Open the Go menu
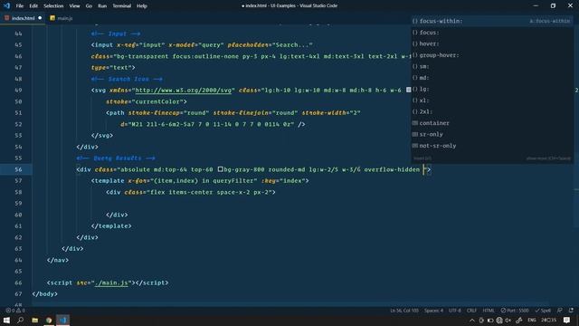Screen dimensions: 579x326 (89, 6)
